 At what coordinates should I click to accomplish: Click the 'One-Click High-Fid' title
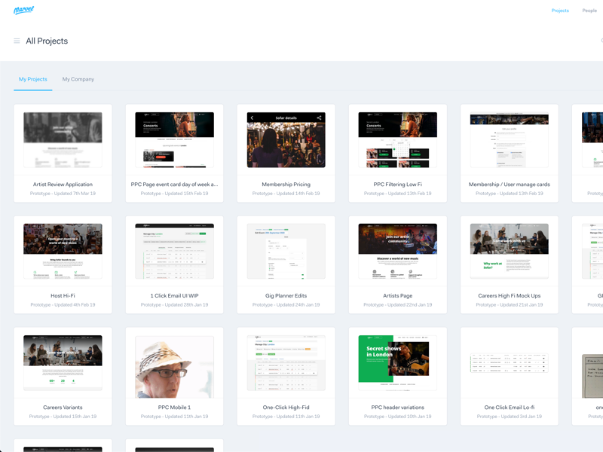click(286, 408)
